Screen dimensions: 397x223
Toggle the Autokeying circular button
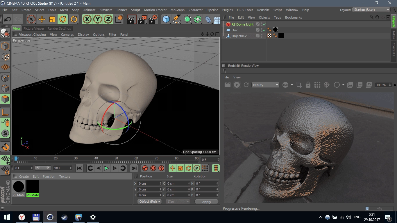coord(153,168)
